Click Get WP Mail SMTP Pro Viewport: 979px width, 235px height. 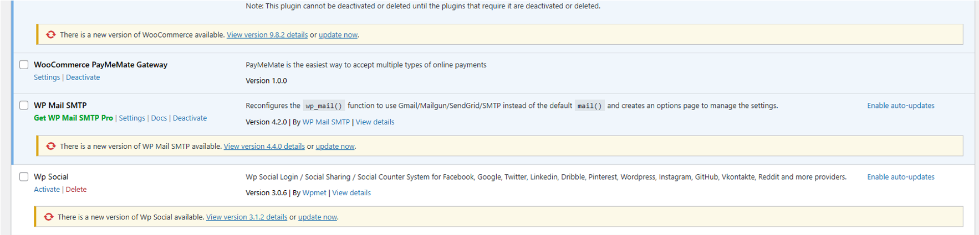73,118
